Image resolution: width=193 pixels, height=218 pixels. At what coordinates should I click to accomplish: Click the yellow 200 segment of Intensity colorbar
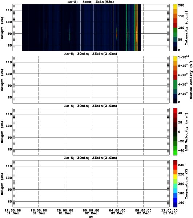(175, 7)
